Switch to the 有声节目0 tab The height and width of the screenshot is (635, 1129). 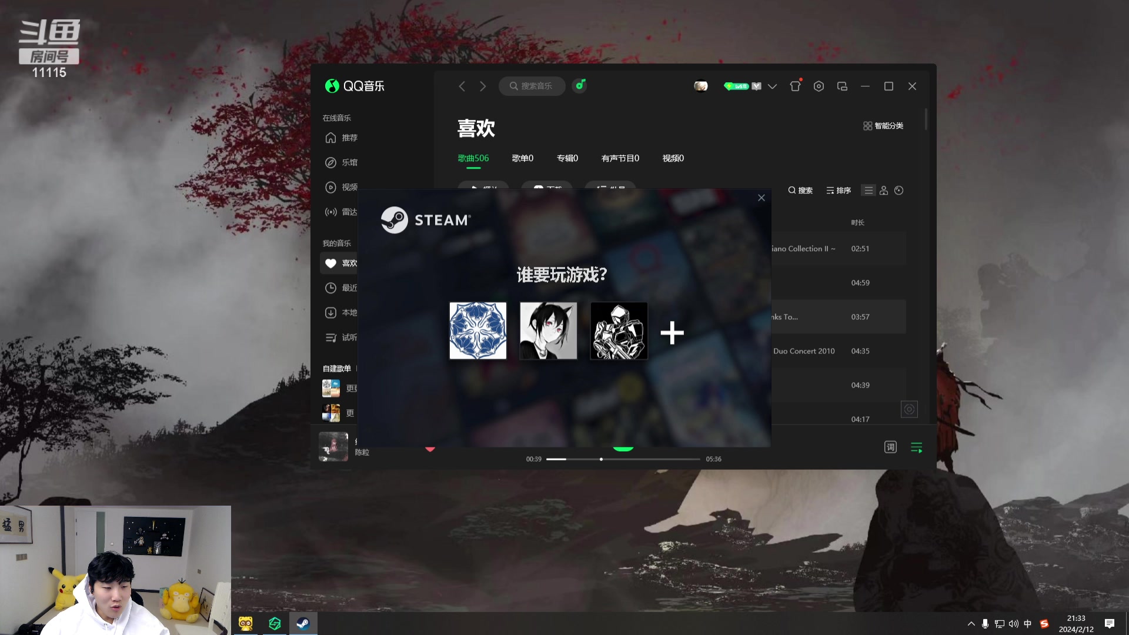tap(620, 158)
